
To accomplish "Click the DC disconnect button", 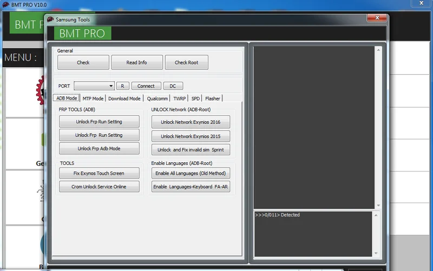I will (173, 86).
